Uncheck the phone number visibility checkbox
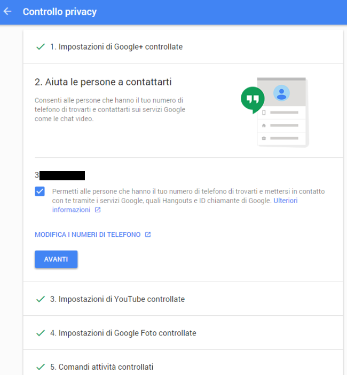Viewport: 347px width, 375px height. click(x=40, y=192)
